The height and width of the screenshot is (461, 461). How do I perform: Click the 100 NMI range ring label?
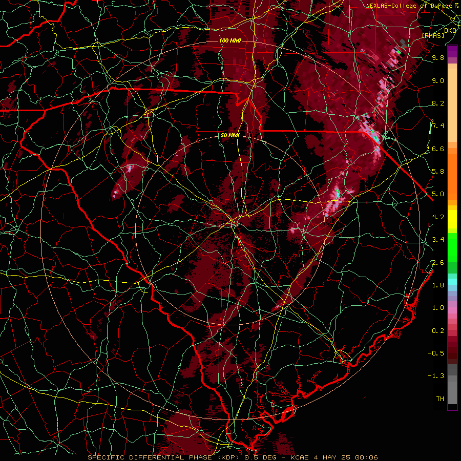(x=230, y=40)
